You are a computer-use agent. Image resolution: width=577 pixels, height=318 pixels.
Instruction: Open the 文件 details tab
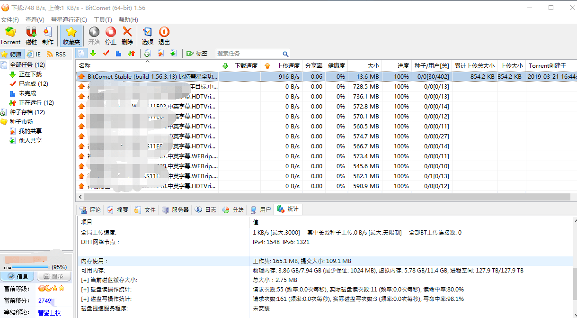pos(145,209)
